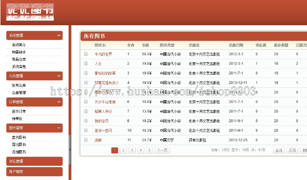The width and height of the screenshot is (307, 180).
Task: Select the 万水千山走遍 row checkbox
Action: tap(86, 101)
